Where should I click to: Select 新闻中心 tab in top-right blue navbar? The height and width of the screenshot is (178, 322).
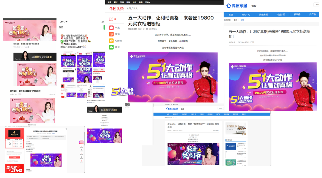click(246, 14)
